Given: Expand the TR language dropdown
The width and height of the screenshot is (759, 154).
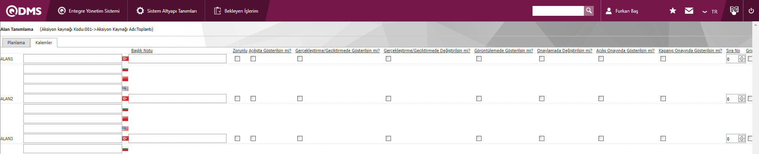Looking at the screenshot, I should tap(710, 11).
